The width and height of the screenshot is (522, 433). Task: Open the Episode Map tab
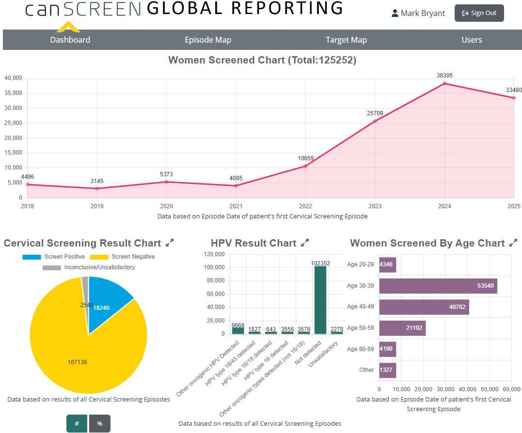[208, 40]
